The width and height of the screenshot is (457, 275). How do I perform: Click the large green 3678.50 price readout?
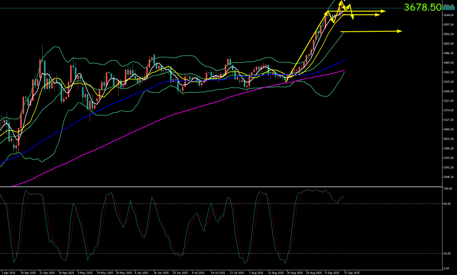pyautogui.click(x=423, y=7)
